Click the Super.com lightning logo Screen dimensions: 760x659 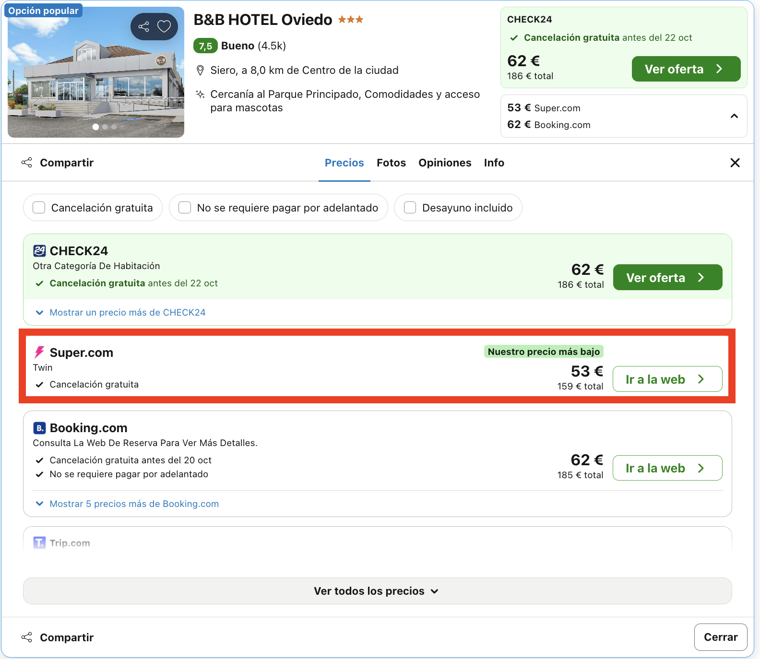pos(39,353)
